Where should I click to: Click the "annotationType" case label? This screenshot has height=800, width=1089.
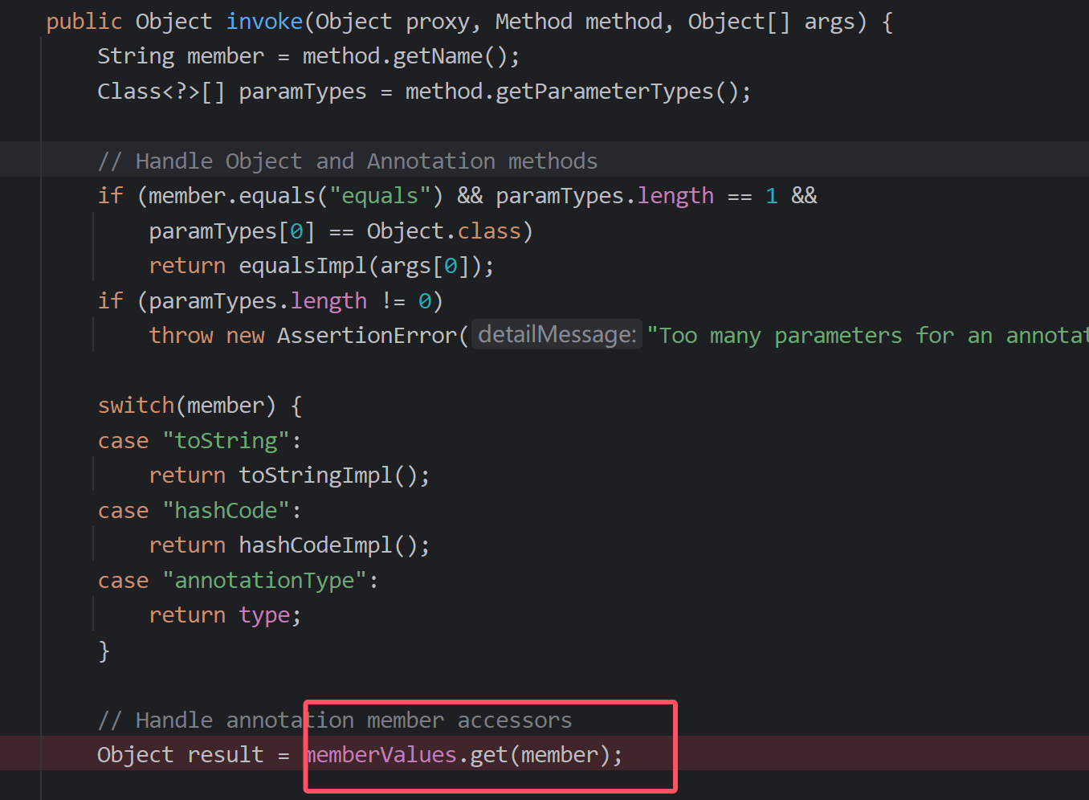(264, 581)
